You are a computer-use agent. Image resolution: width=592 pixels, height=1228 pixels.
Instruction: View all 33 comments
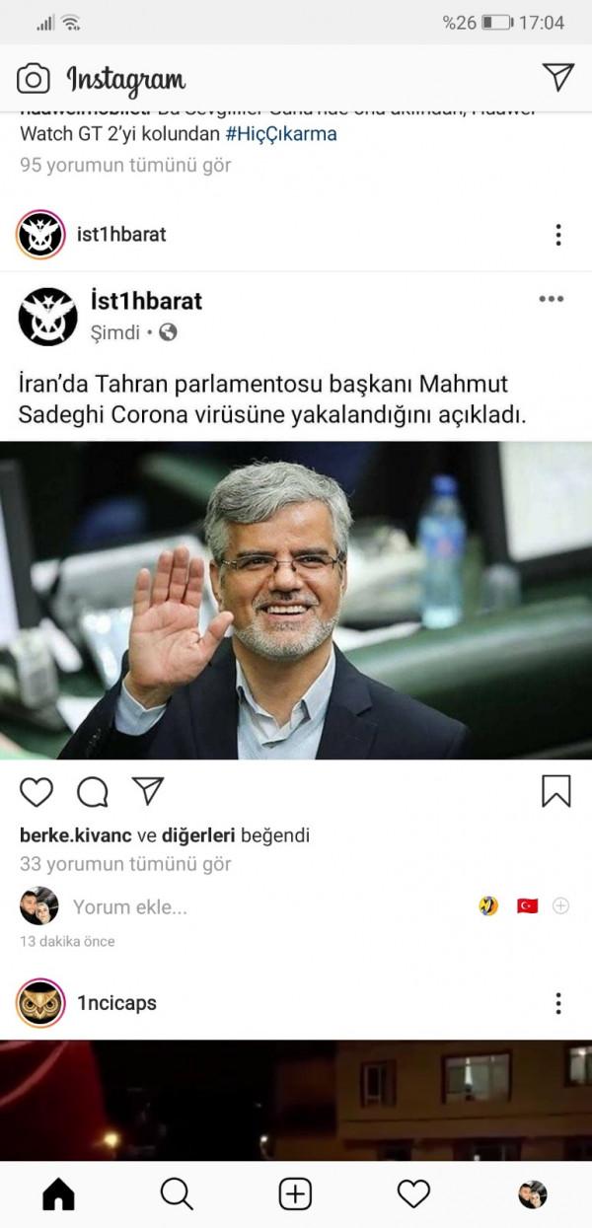(125, 864)
